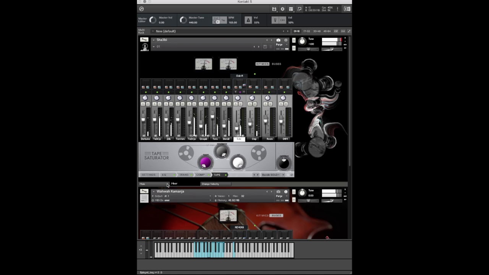This screenshot has height=275, width=489.
Task: Click the left VU meter in Sha3bi
Action: (203, 64)
